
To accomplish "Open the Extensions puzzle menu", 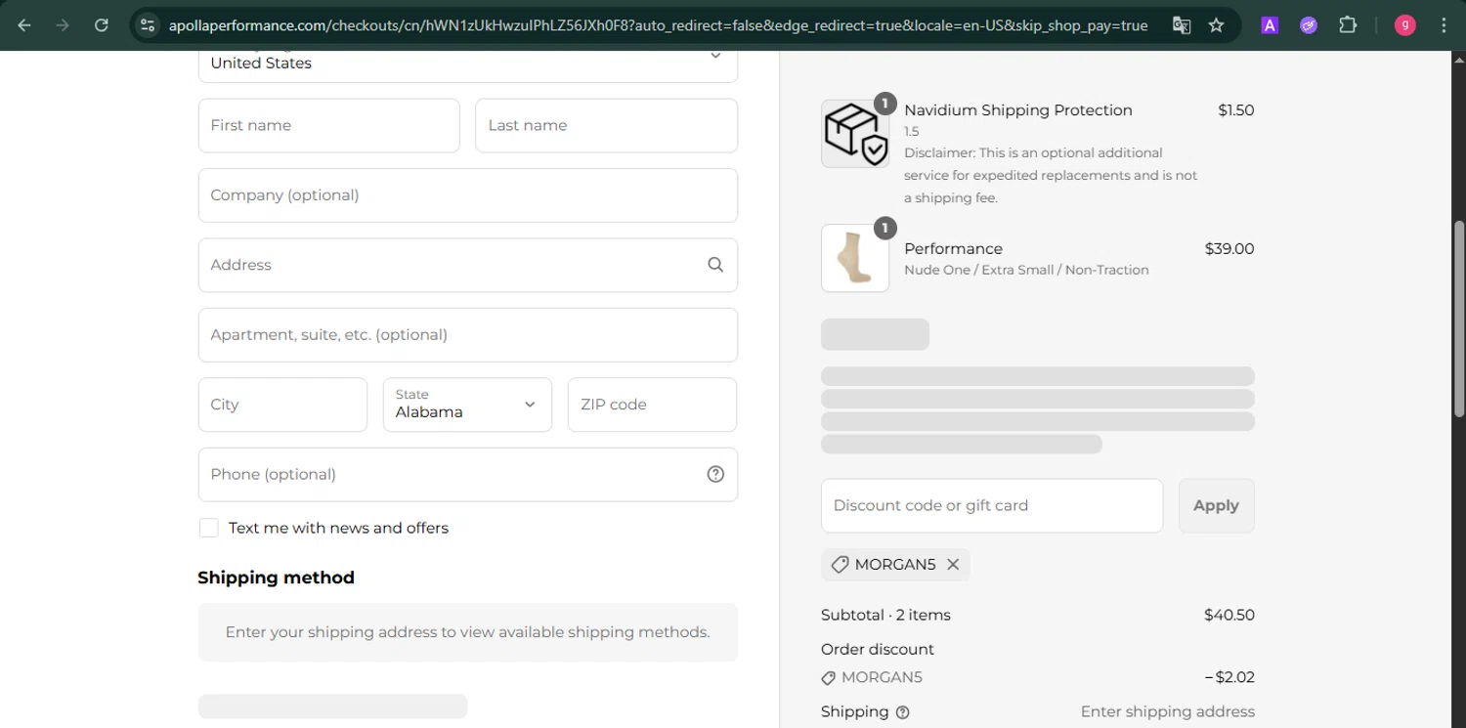I will (x=1348, y=25).
